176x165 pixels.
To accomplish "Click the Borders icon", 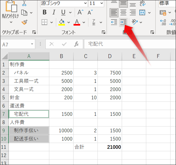I will pyautogui.click(x=44, y=22).
